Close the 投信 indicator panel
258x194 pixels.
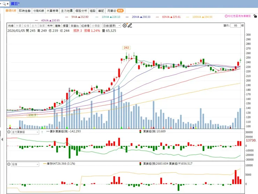pyautogui.click(x=9, y=164)
